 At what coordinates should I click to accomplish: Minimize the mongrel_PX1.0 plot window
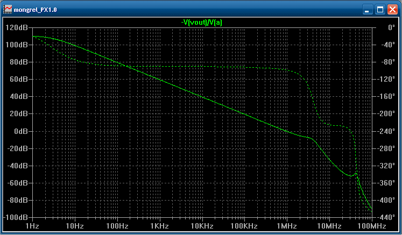click(368, 10)
